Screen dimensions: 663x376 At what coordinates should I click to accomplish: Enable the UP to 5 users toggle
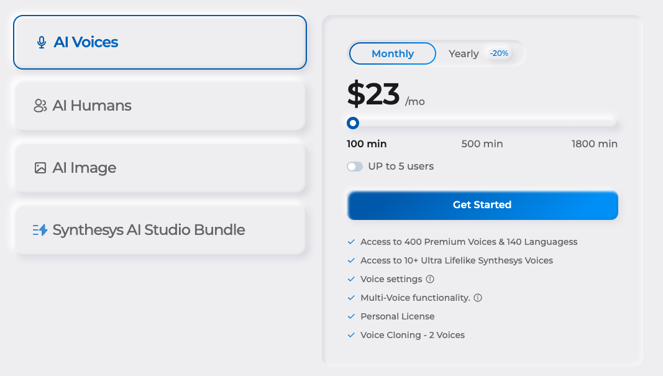(355, 166)
